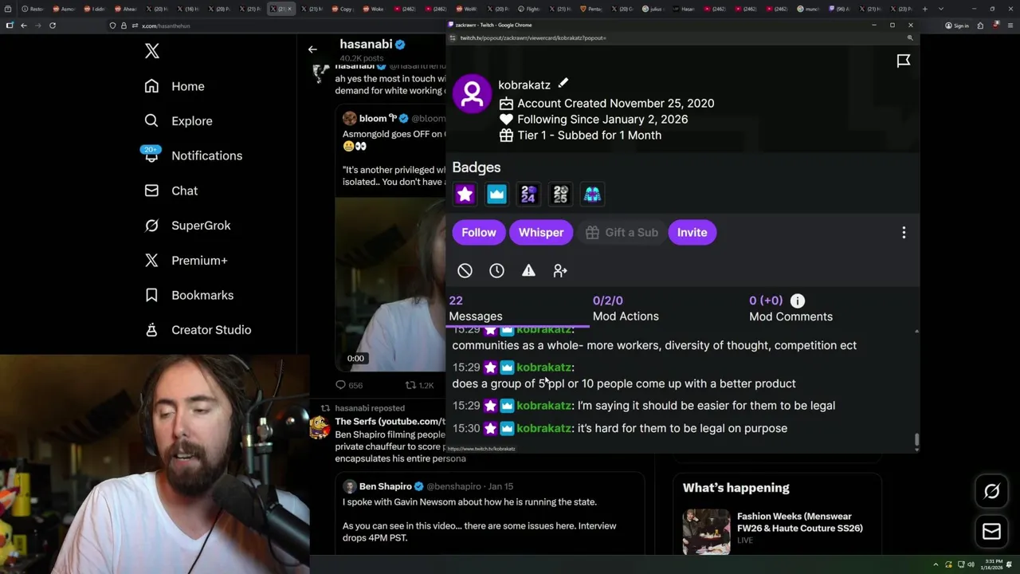Edit kobrakatz nickname pencil icon
The height and width of the screenshot is (574, 1020).
click(563, 84)
